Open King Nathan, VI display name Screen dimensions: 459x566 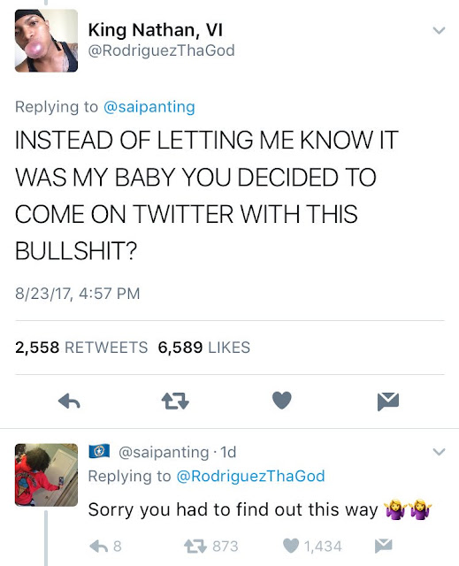pos(155,30)
